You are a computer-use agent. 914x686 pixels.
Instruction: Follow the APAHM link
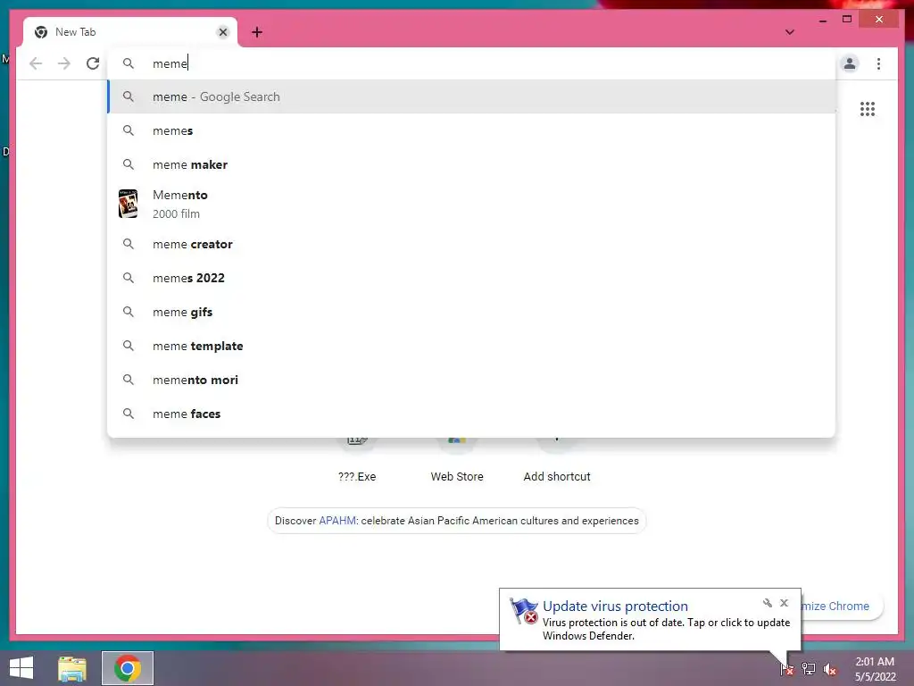337,521
